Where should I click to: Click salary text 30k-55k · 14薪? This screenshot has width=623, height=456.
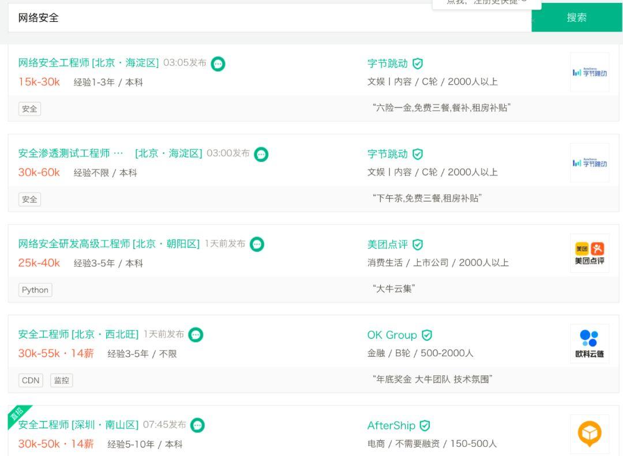click(x=56, y=353)
